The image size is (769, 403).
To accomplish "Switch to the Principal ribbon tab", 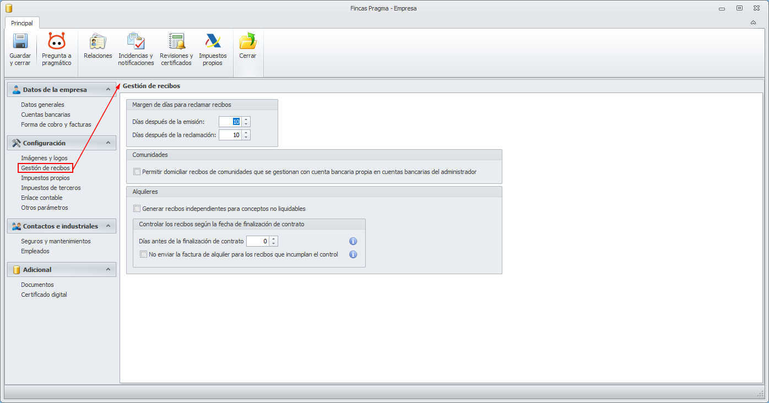I will (x=22, y=23).
